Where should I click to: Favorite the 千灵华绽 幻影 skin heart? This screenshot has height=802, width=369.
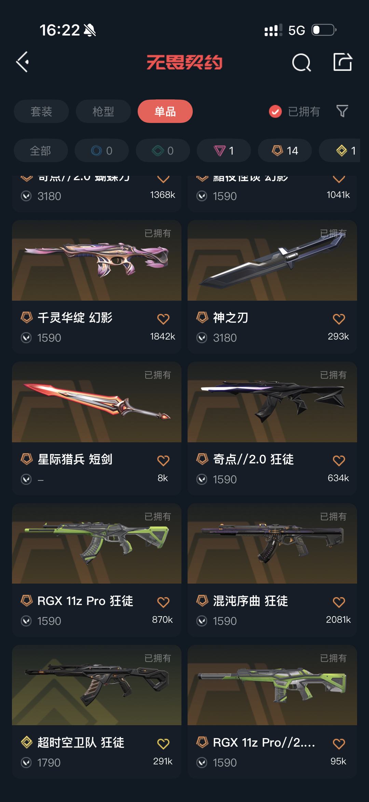[x=163, y=319]
